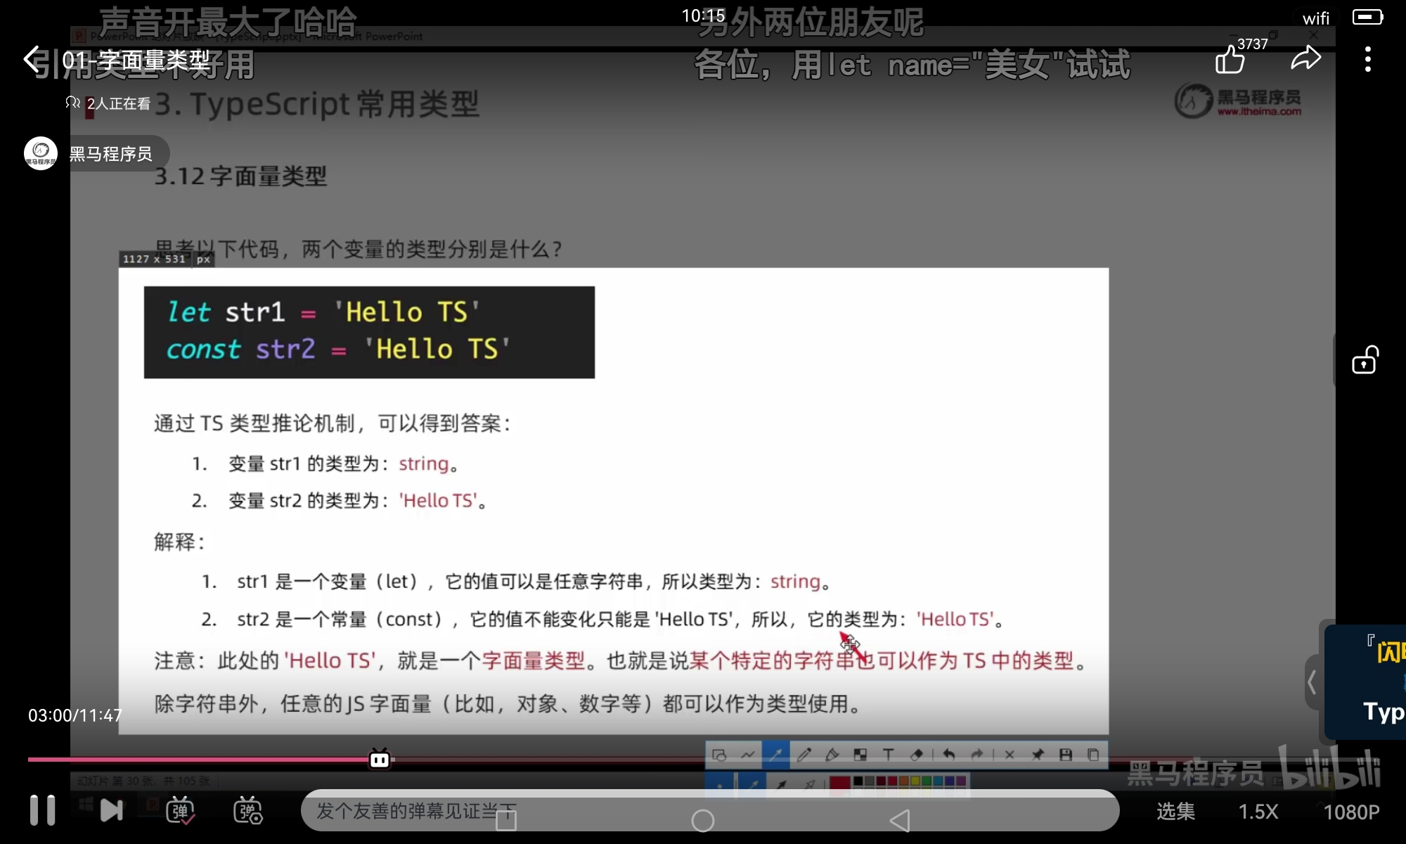Tap the 黑马程序员 uploader name

click(x=110, y=154)
